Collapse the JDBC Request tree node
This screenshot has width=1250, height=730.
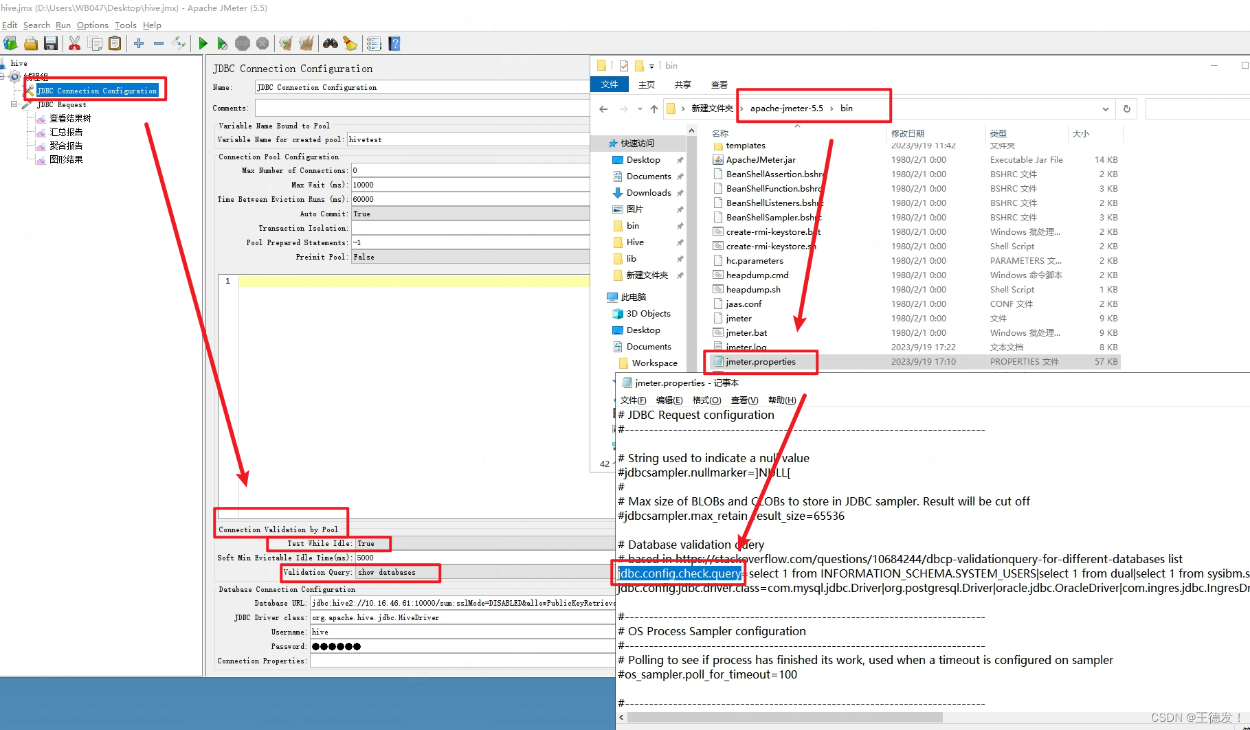click(x=15, y=104)
